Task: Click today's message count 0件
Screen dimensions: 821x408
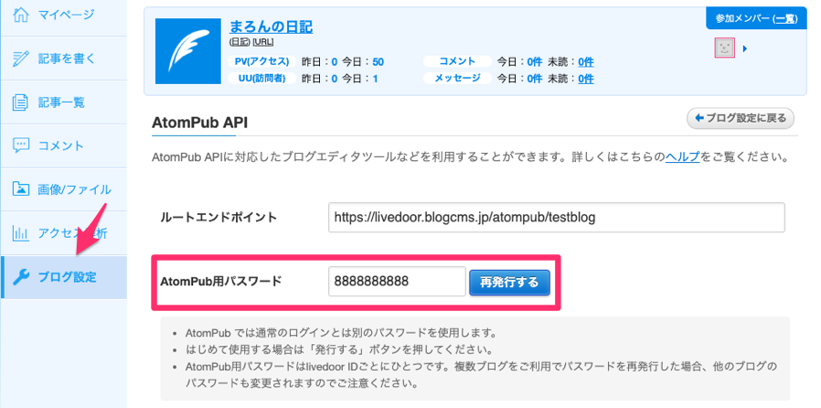Action: click(x=535, y=79)
